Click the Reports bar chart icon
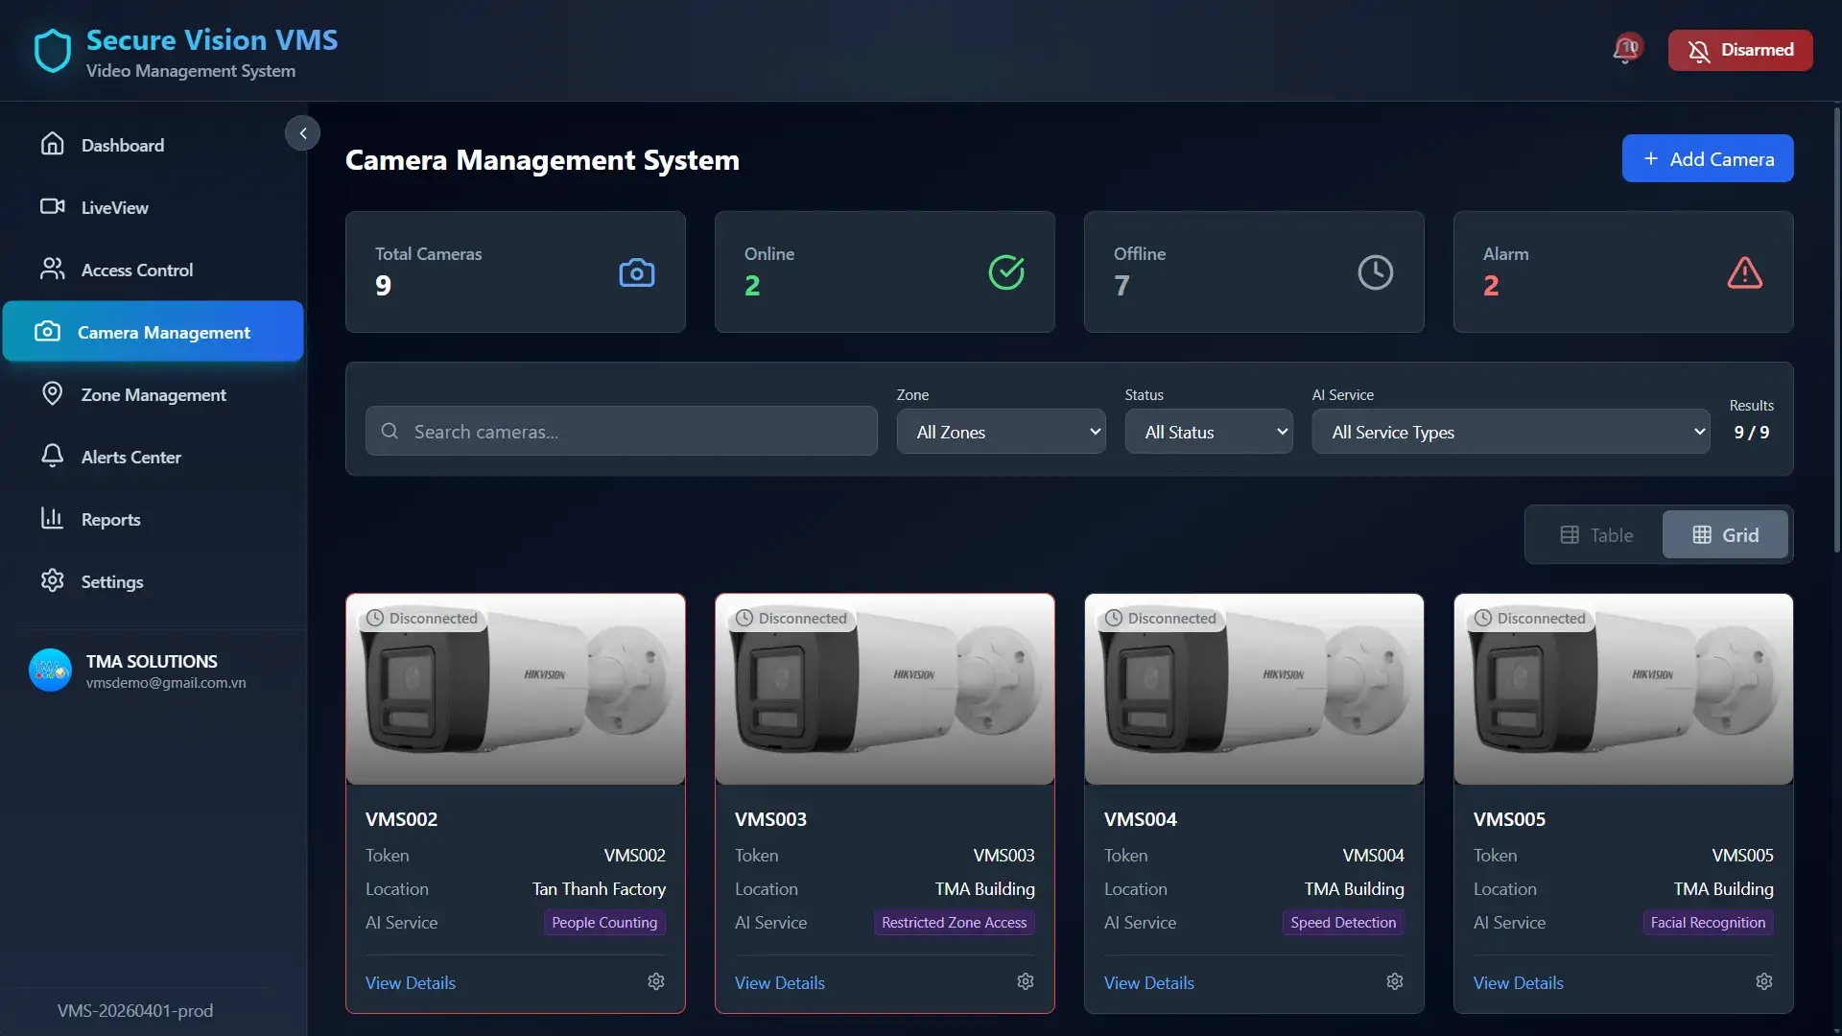The height and width of the screenshot is (1036, 1842). pyautogui.click(x=53, y=518)
